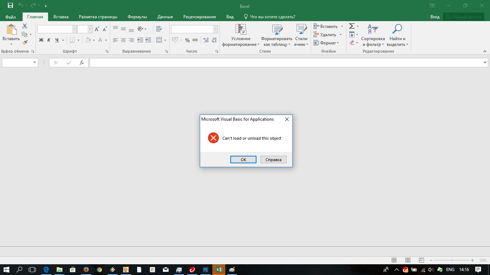Click OK in the Visual Basic error dialog

[x=243, y=160]
